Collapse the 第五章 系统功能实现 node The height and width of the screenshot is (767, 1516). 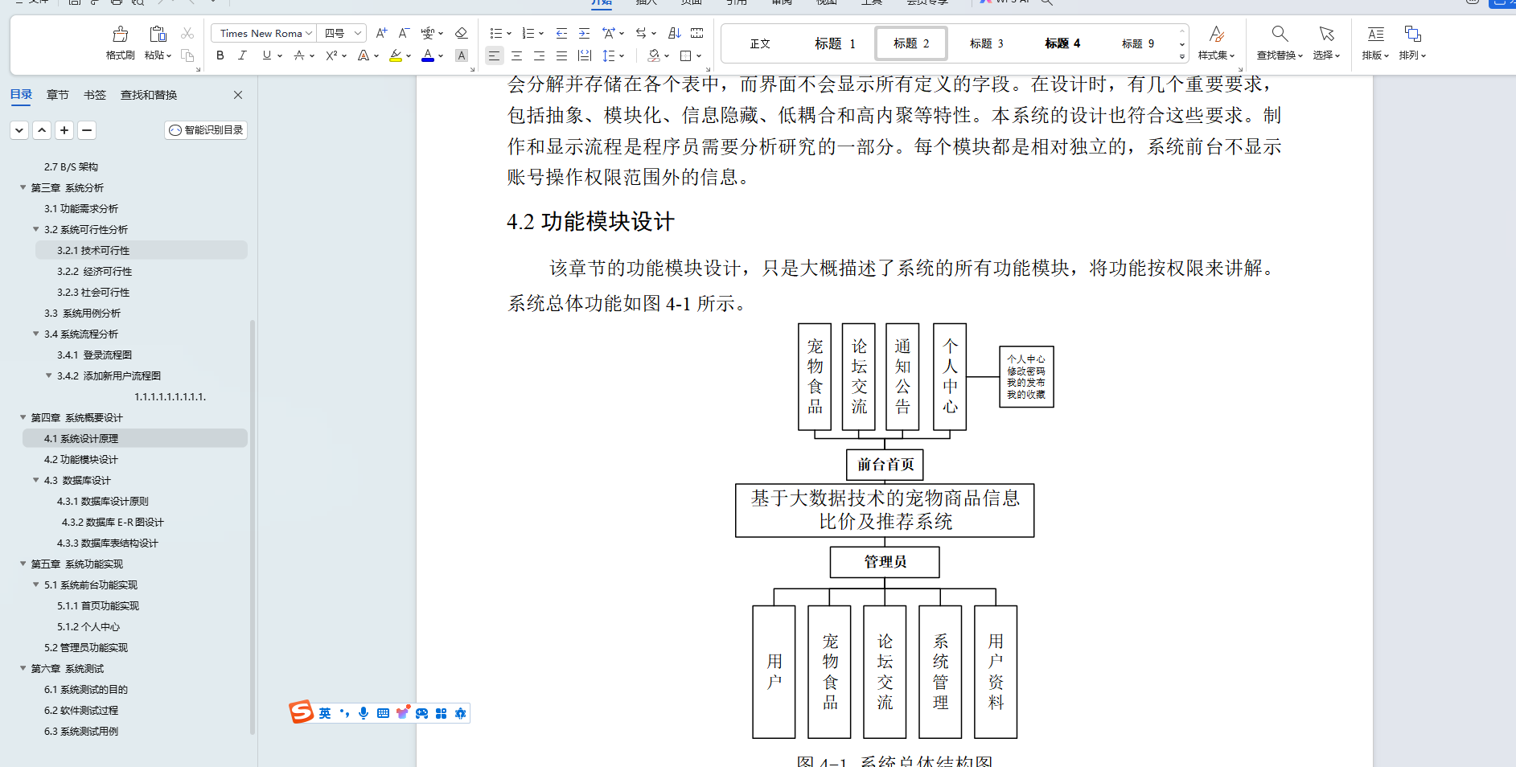(23, 564)
